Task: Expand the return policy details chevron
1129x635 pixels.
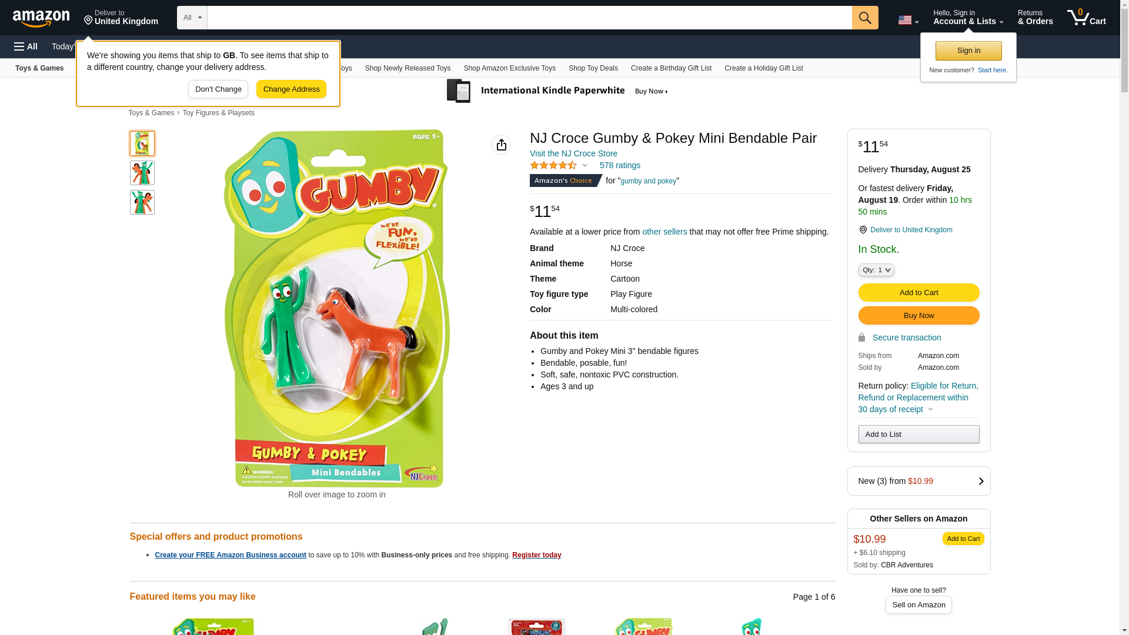Action: 930,410
